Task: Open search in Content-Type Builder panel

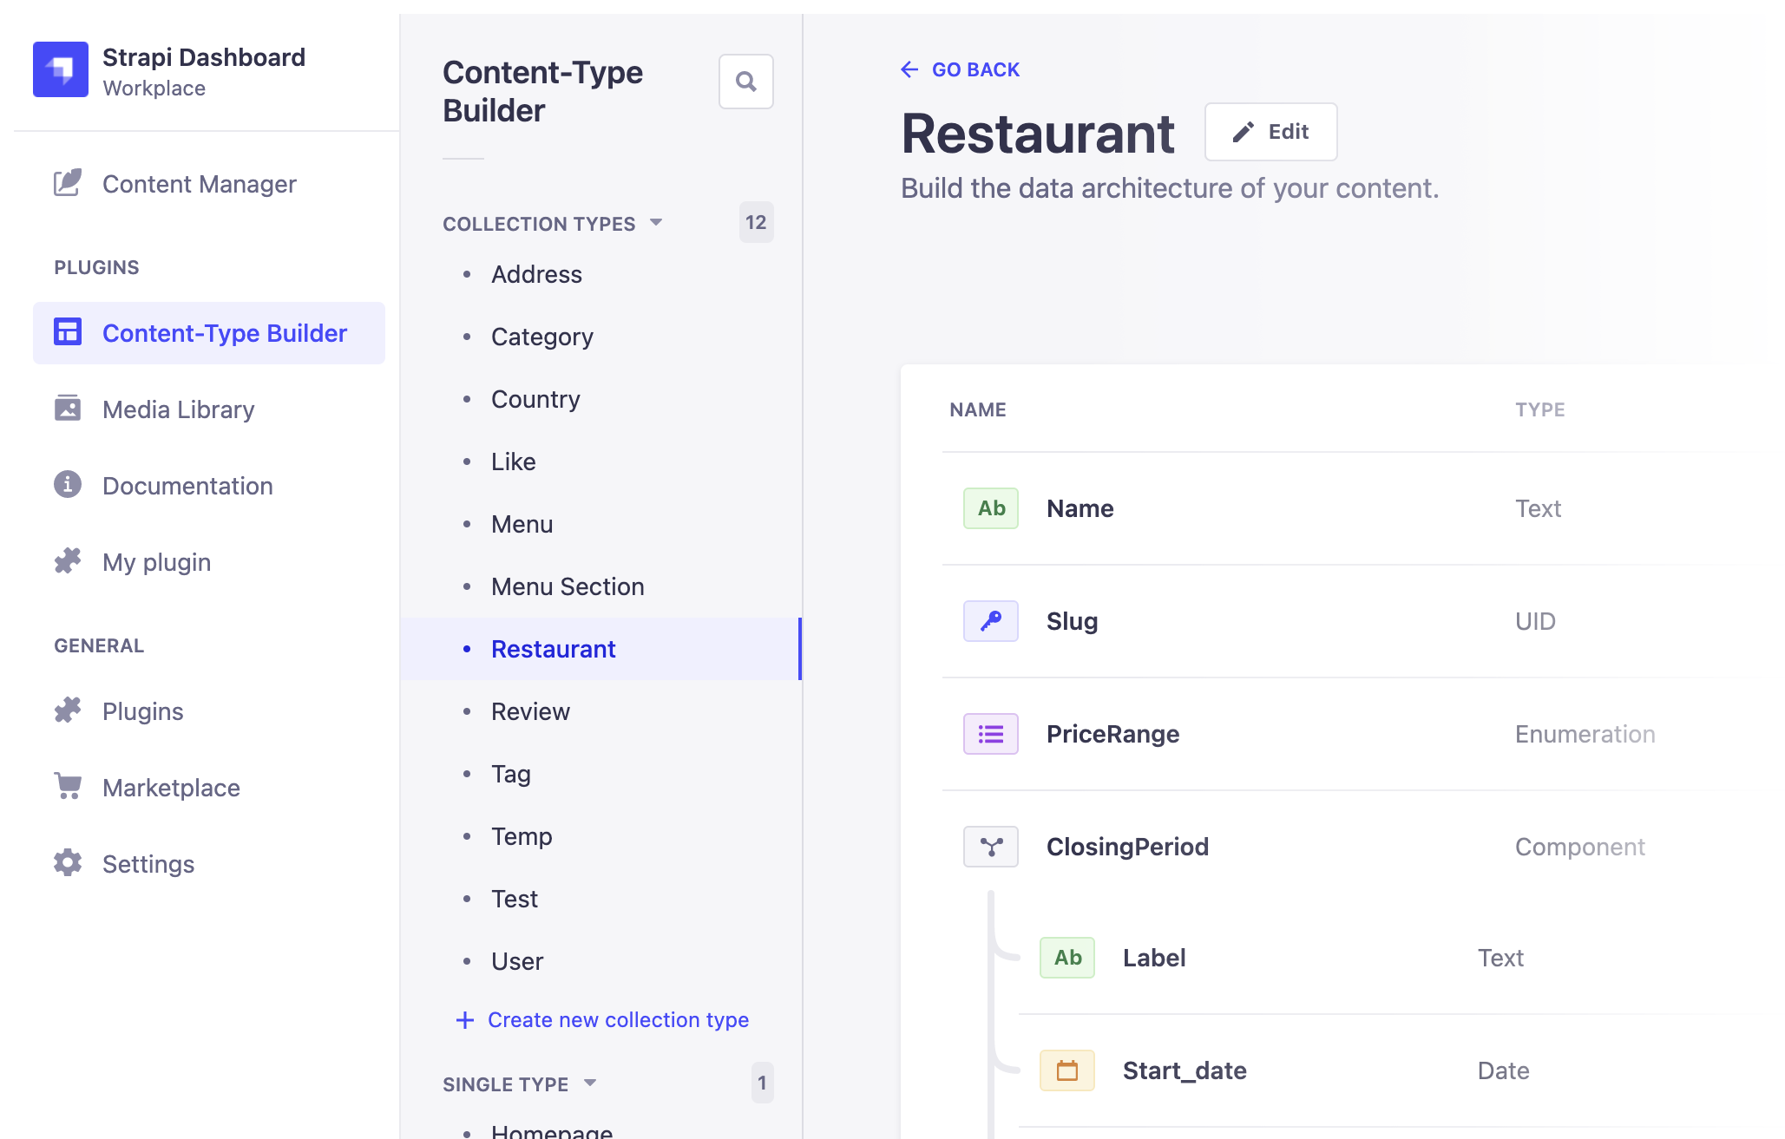Action: coord(746,82)
